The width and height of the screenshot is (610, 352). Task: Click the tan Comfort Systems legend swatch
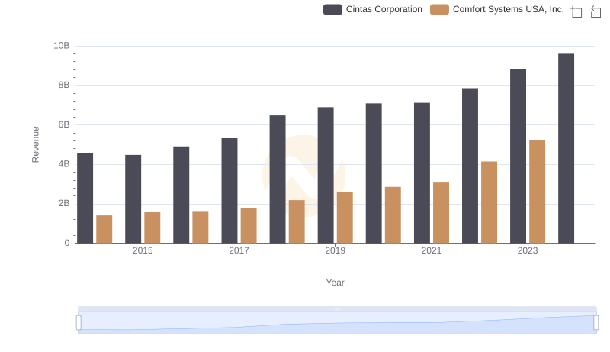coord(440,9)
